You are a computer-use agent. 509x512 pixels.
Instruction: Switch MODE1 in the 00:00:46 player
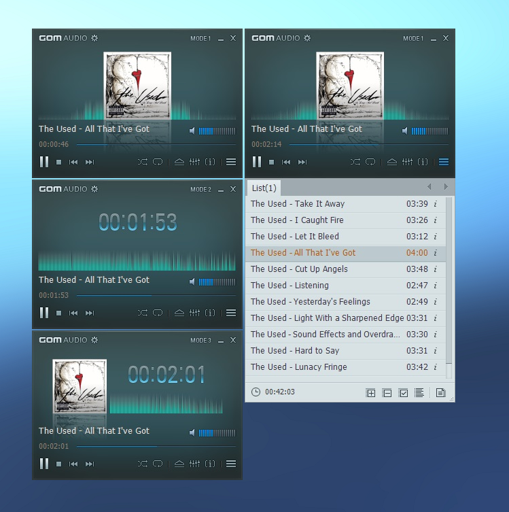tap(200, 39)
